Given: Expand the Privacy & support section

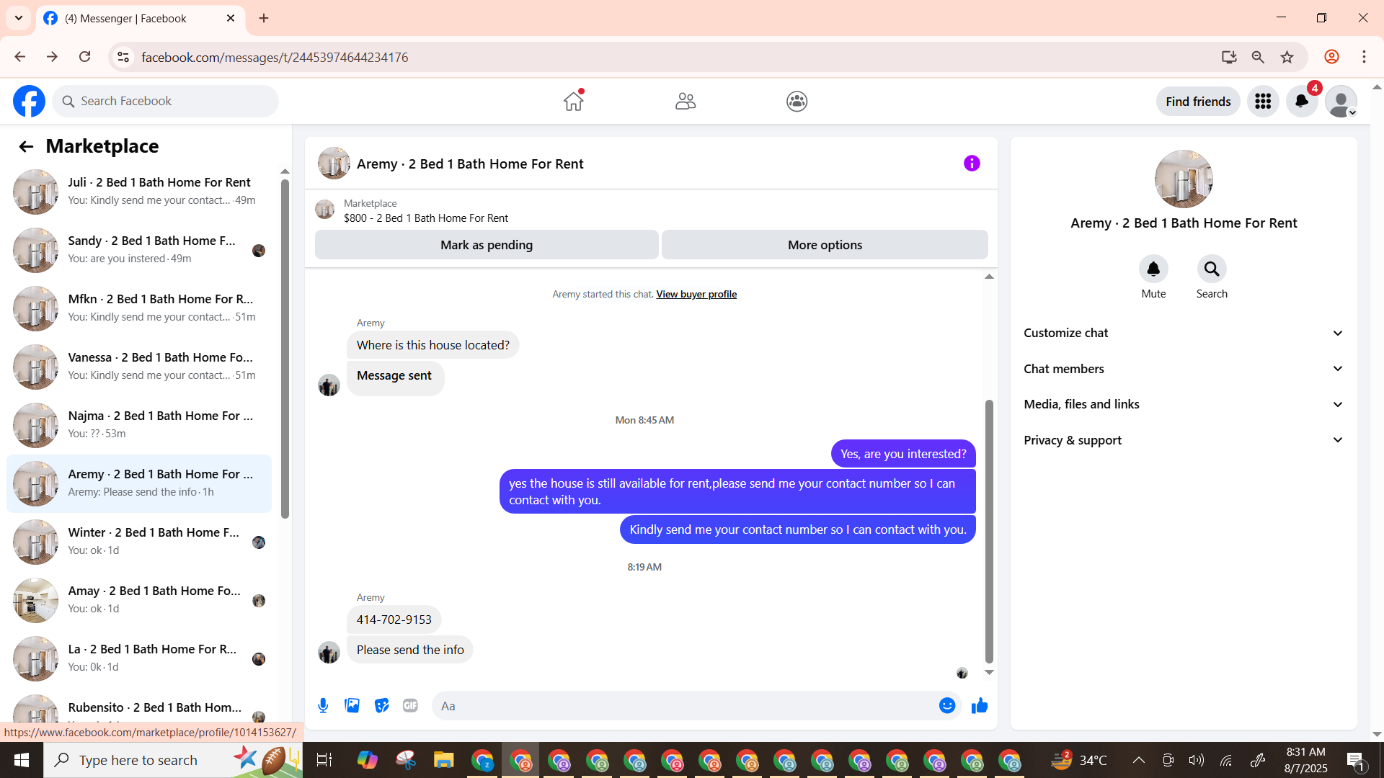Looking at the screenshot, I should [1184, 440].
